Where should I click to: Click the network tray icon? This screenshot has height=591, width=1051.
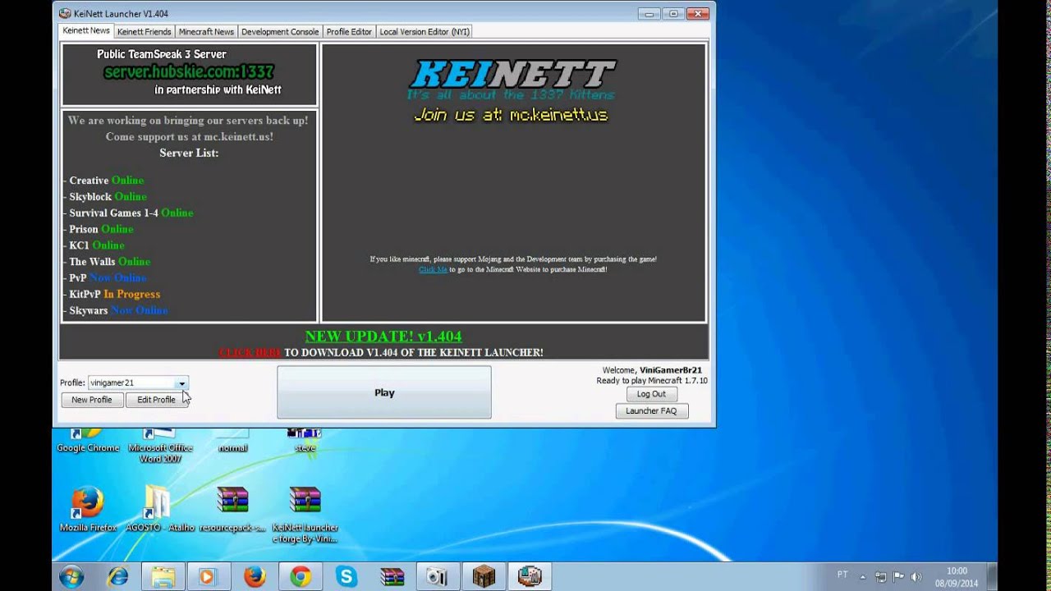tap(881, 577)
